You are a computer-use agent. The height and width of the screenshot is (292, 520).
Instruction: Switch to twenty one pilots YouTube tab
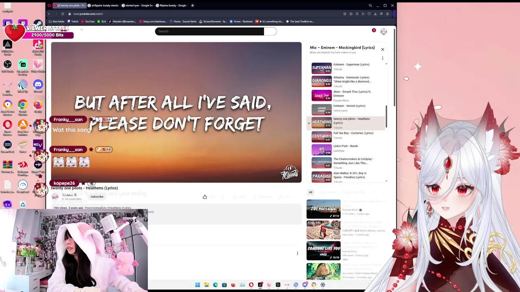[x=69, y=5]
